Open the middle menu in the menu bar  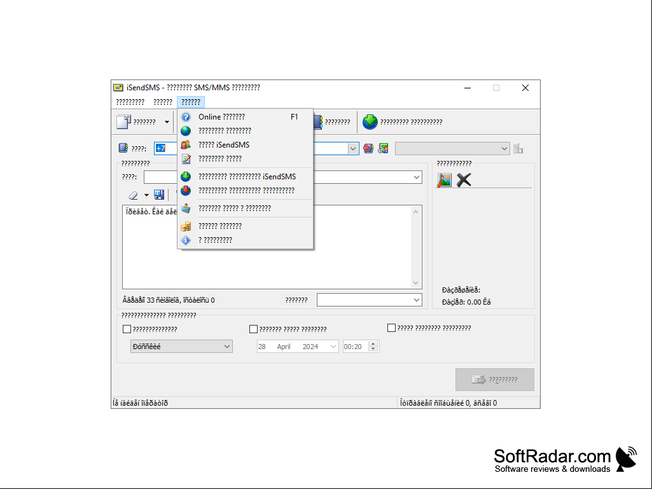(x=163, y=102)
